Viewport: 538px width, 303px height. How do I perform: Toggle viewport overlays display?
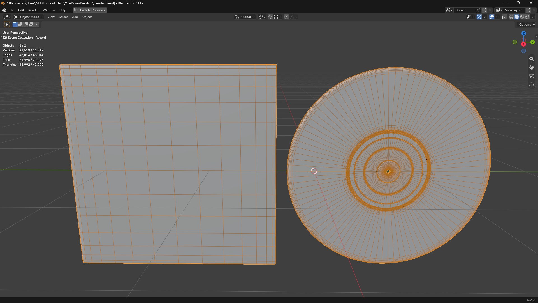coord(492,17)
